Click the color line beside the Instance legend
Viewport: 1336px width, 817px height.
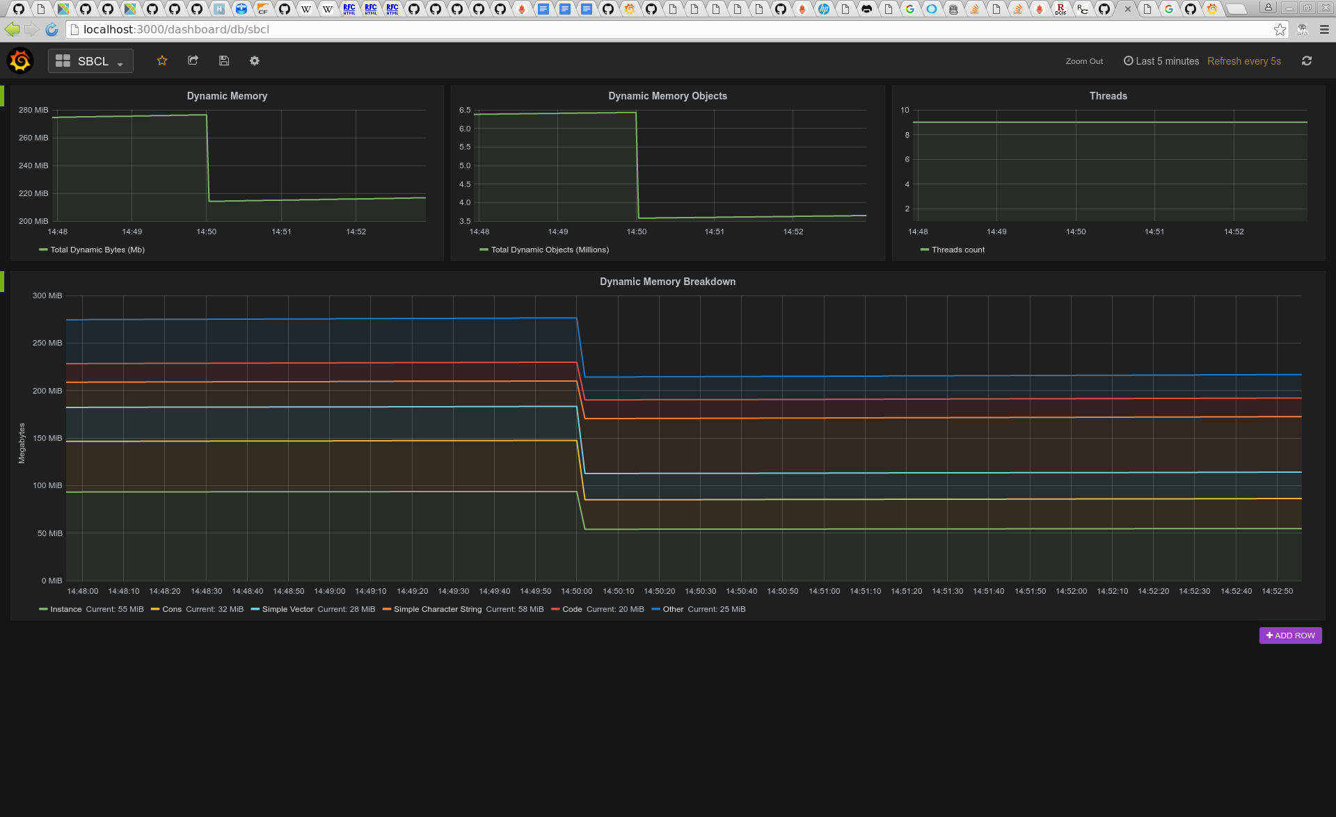pos(43,609)
